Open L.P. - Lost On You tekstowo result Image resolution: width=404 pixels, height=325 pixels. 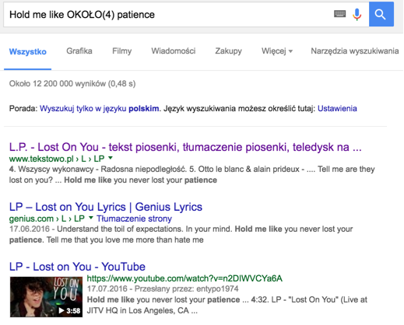(185, 147)
